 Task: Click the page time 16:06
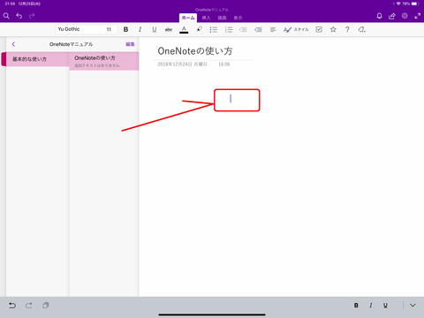click(224, 64)
